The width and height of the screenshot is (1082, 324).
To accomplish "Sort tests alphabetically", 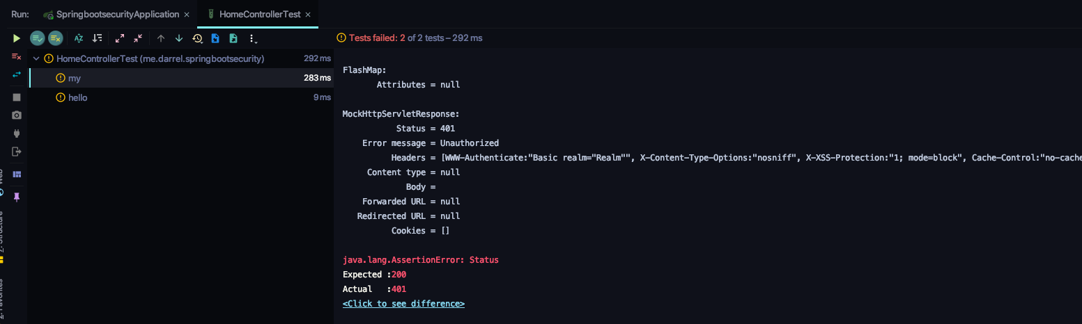I will point(79,38).
